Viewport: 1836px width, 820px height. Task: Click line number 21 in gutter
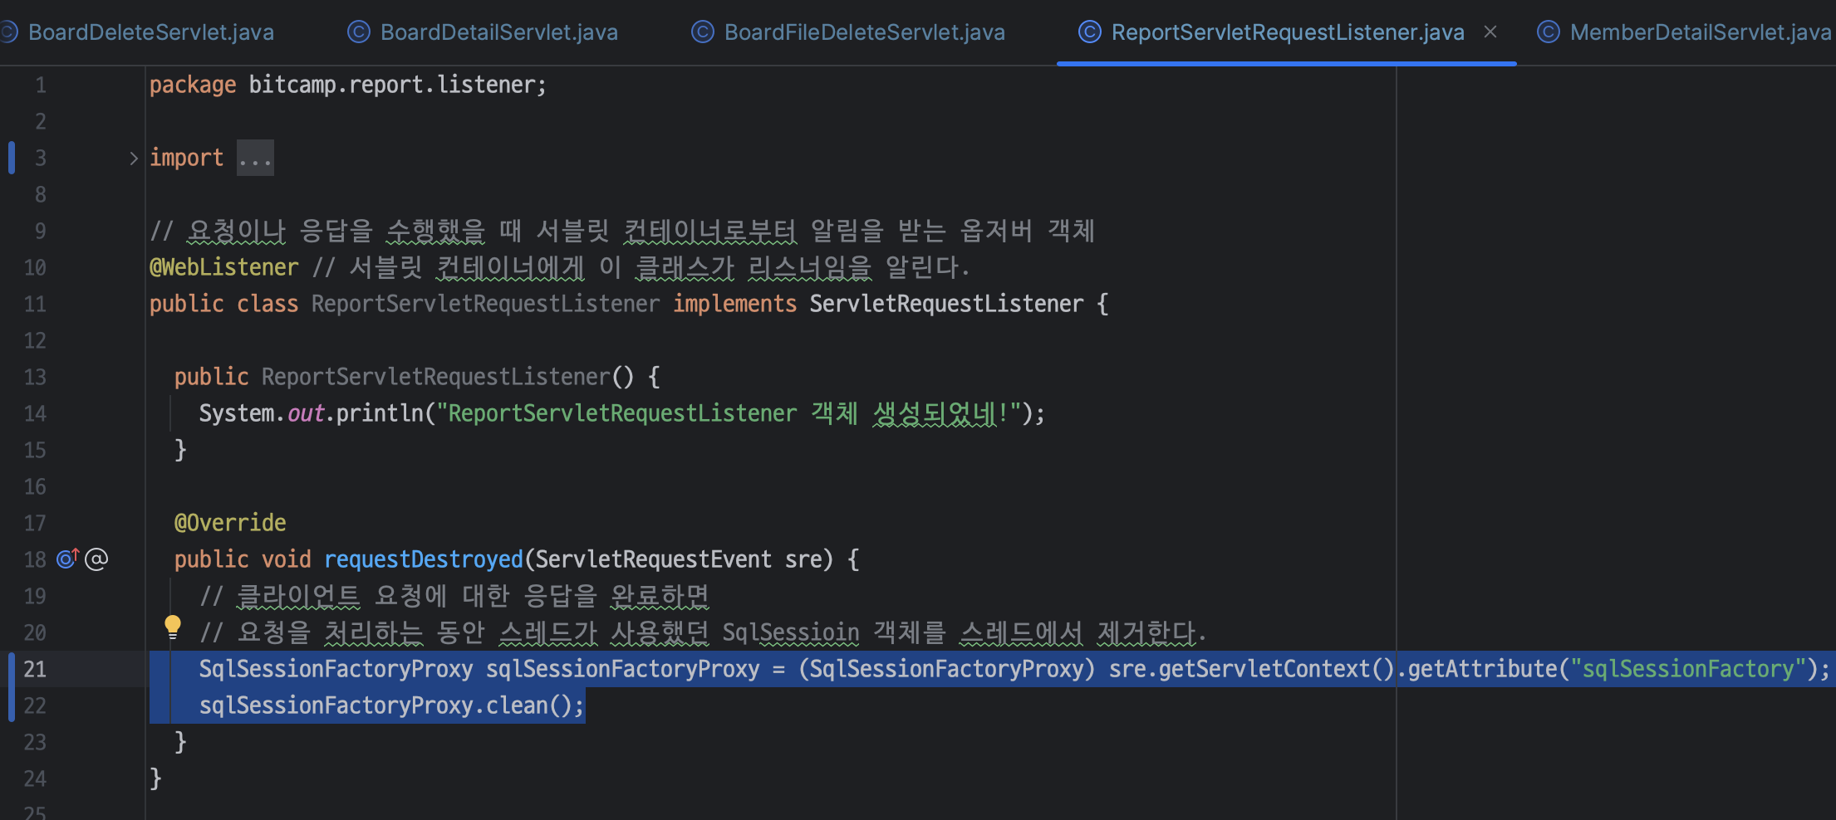tap(35, 669)
